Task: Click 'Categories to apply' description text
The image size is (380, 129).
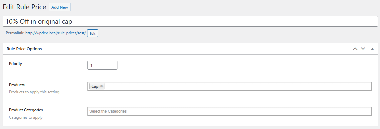Action: click(26, 117)
